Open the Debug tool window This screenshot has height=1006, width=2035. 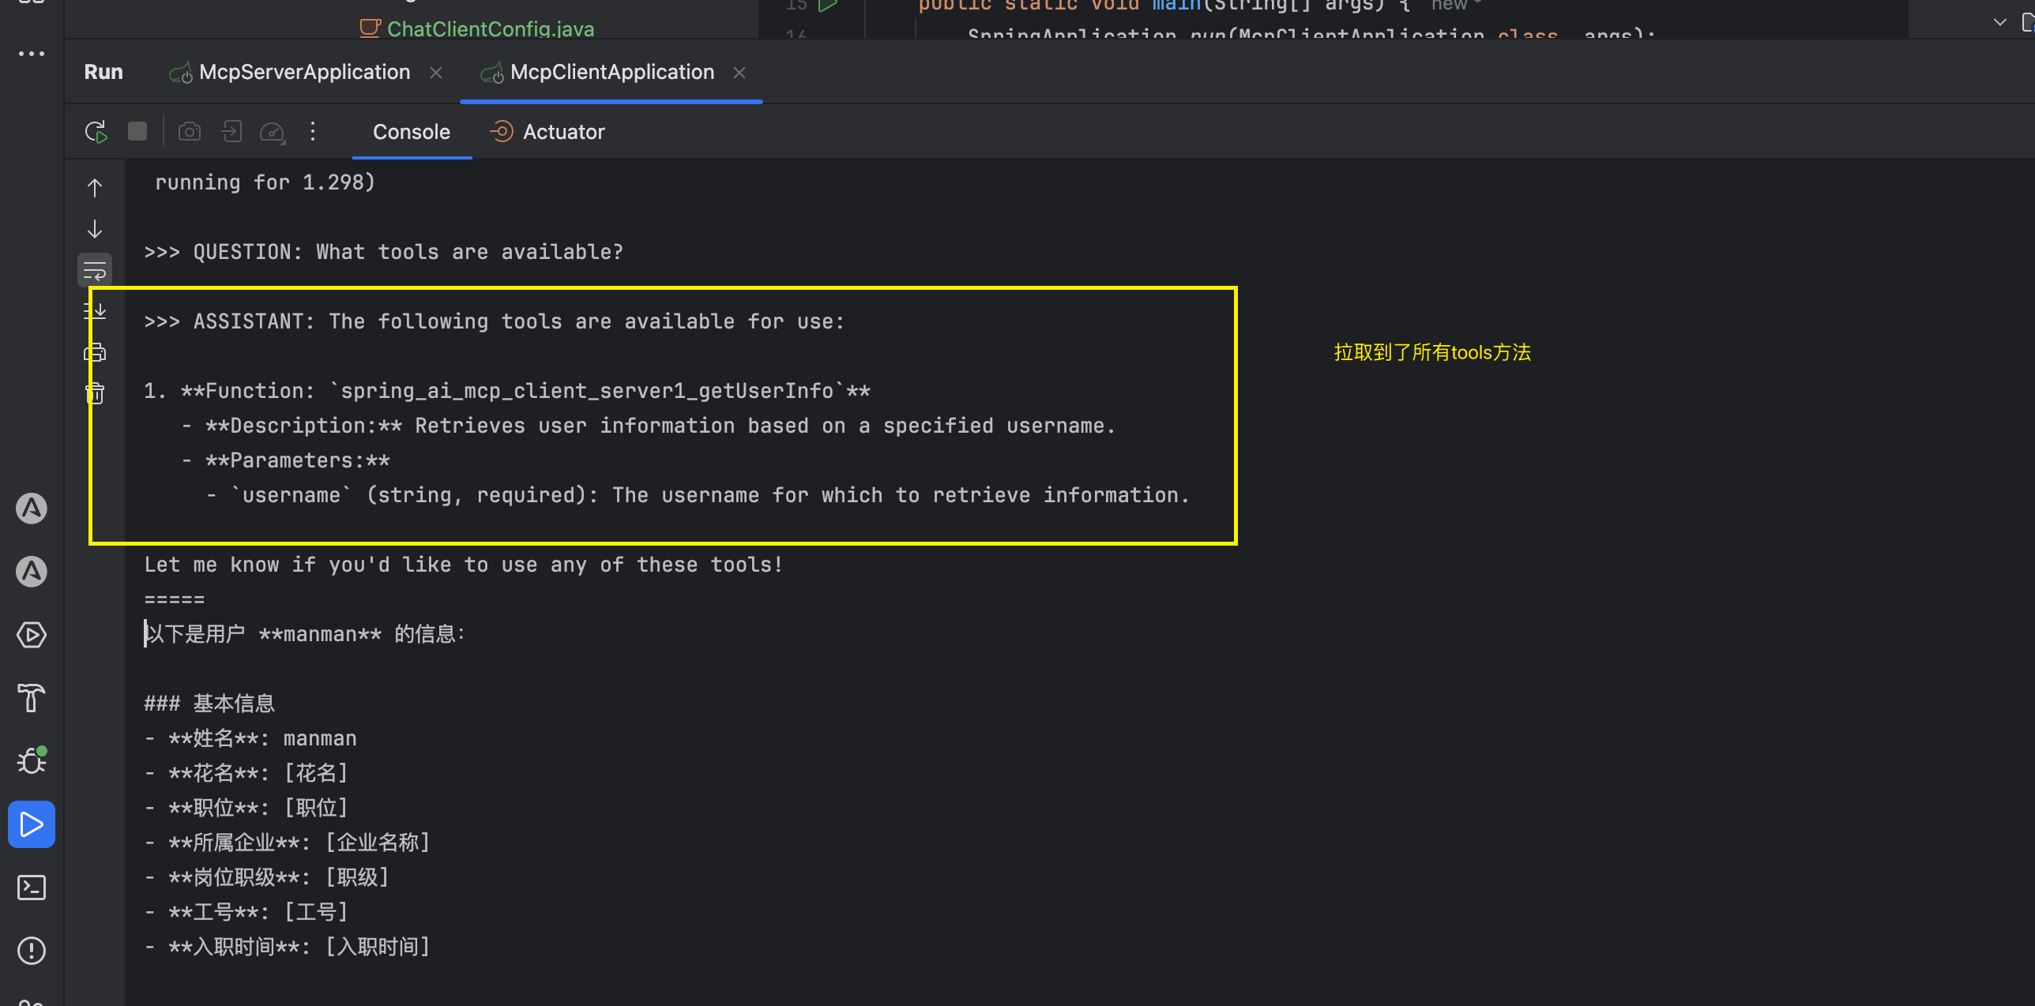pos(32,760)
